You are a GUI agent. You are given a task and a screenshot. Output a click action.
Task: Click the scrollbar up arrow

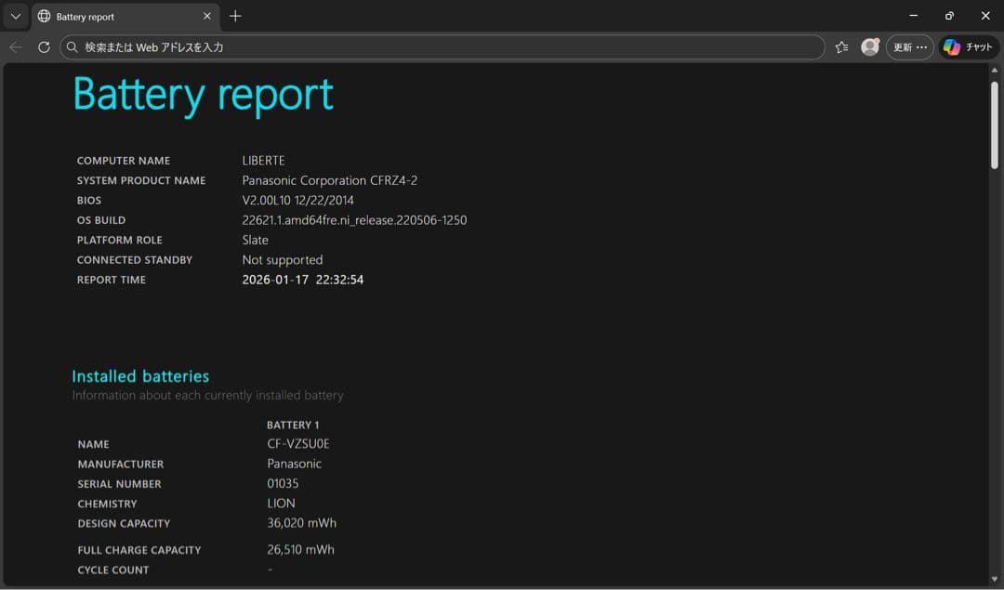tap(997, 71)
